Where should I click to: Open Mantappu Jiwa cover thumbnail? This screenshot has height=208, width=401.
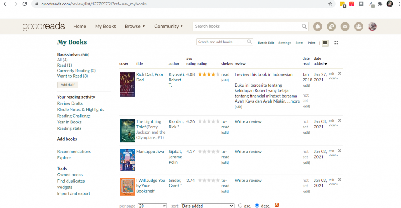[x=127, y=160]
